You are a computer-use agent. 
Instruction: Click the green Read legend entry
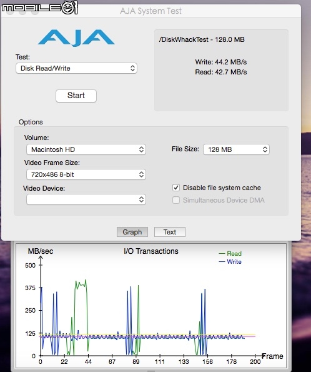tap(230, 253)
